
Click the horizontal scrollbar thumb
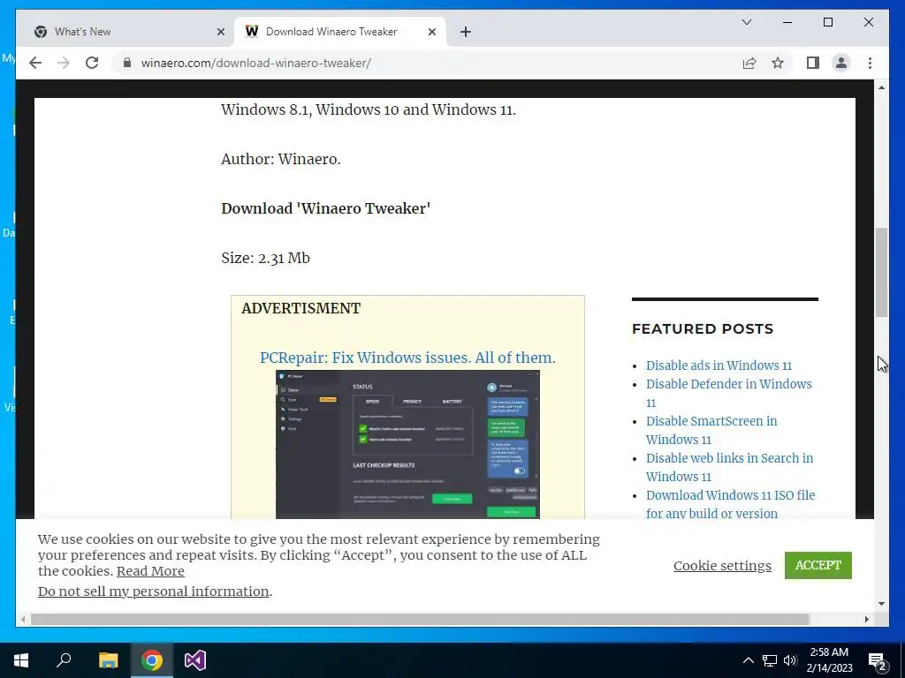420,619
